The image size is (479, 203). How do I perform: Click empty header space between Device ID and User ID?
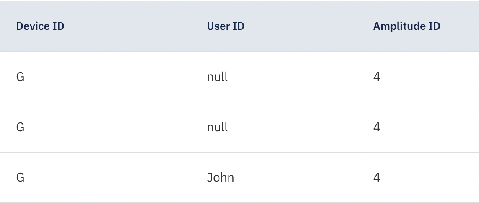click(x=135, y=26)
